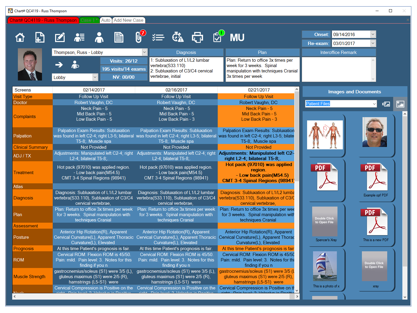Viewport: 417px width, 313px height.
Task: Open the Re-exam date picker dropdown
Action: click(373, 43)
